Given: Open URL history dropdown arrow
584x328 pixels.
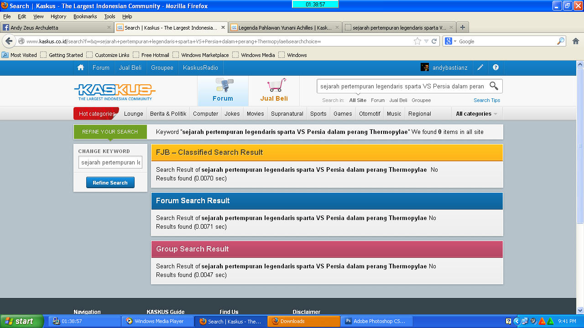Looking at the screenshot, I should pyautogui.click(x=426, y=41).
